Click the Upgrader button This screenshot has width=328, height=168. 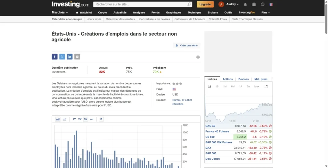(x=205, y=4)
